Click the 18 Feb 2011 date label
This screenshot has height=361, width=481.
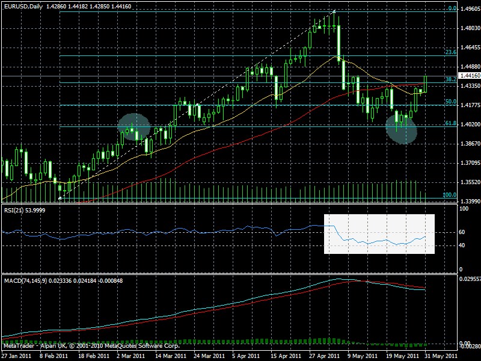coord(94,356)
